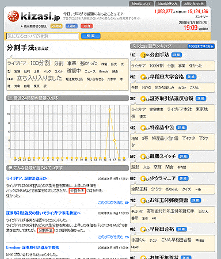
Task: Open 詳細 for 早稲田大学合格
Action: [x=191, y=77]
